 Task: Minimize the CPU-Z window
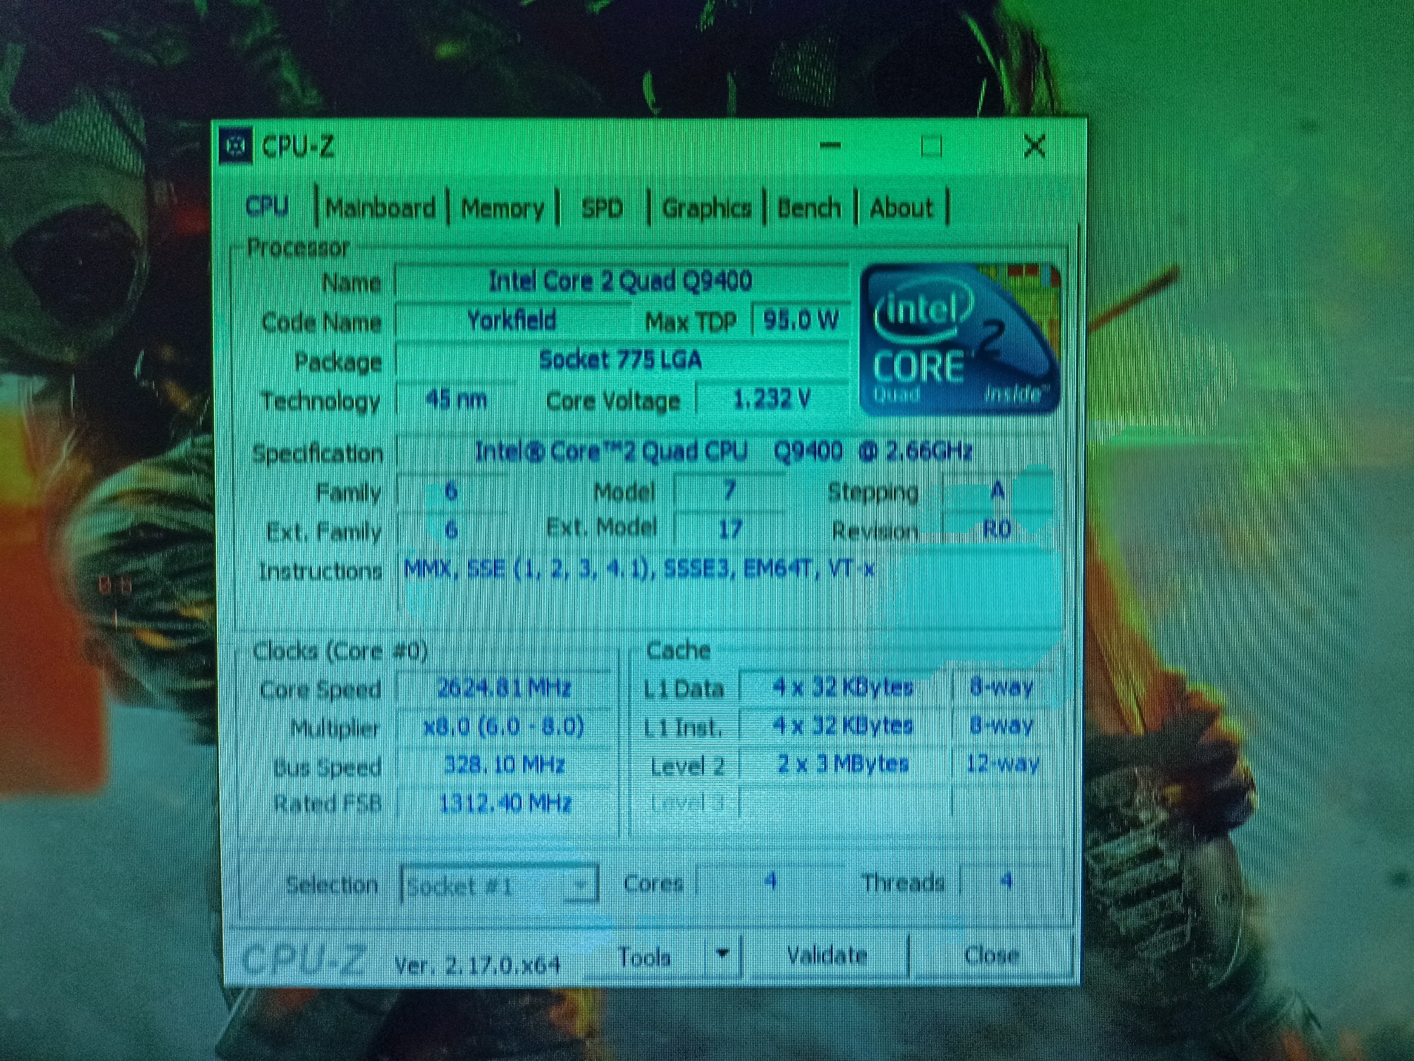coord(830,146)
